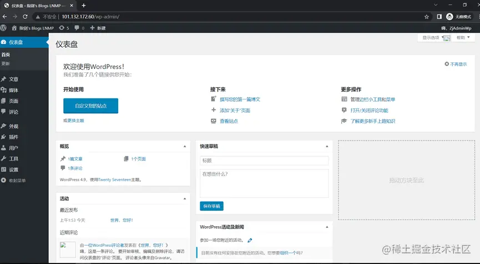
Task: Click the quick draft title field
Action: [264, 161]
